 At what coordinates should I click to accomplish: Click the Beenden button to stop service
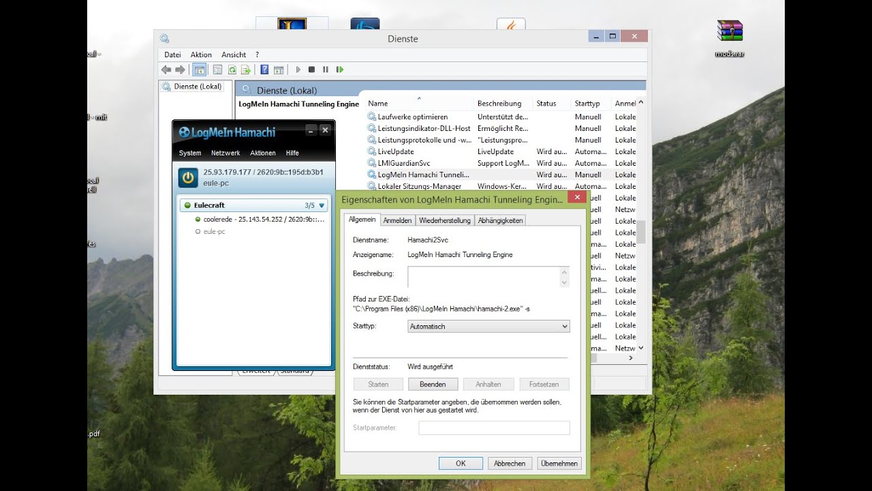(433, 385)
